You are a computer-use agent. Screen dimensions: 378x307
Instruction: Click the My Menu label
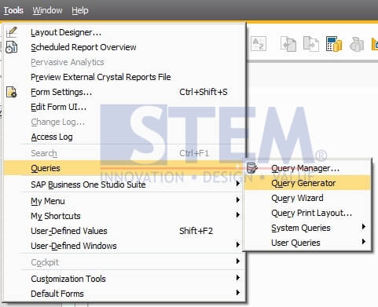(48, 201)
